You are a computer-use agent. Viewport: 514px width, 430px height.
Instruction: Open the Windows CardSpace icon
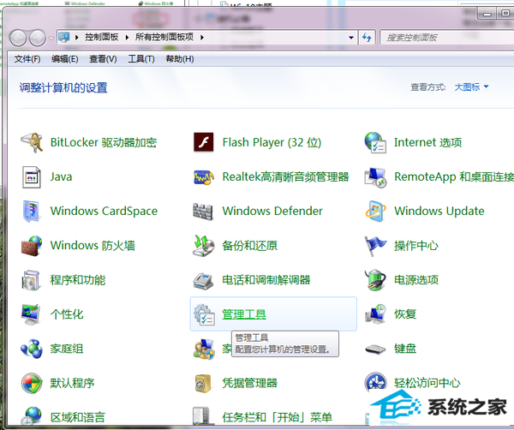point(32,212)
